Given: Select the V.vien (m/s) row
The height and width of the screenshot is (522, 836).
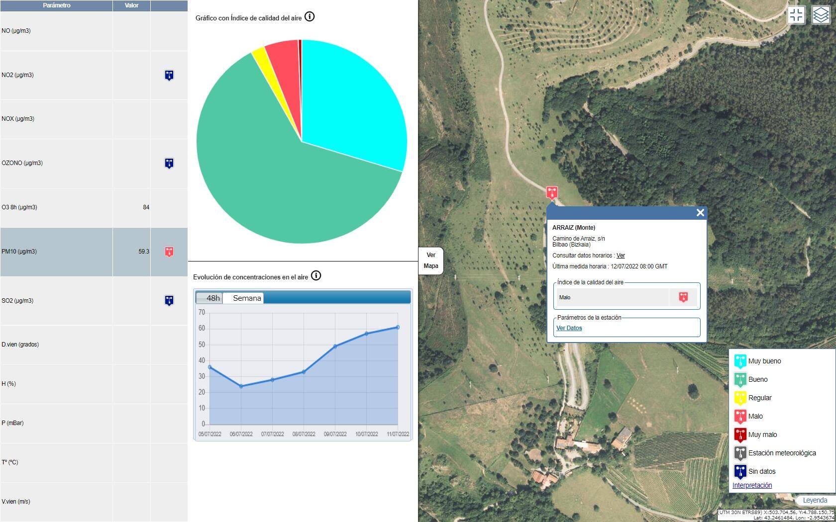Looking at the screenshot, I should (x=94, y=502).
